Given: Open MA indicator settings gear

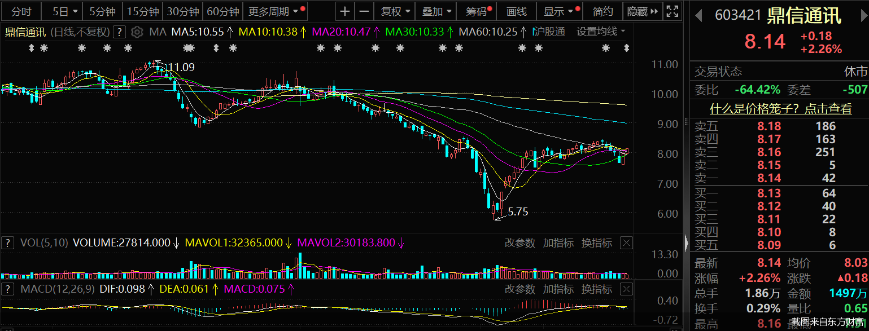Looking at the screenshot, I should pos(137,32).
